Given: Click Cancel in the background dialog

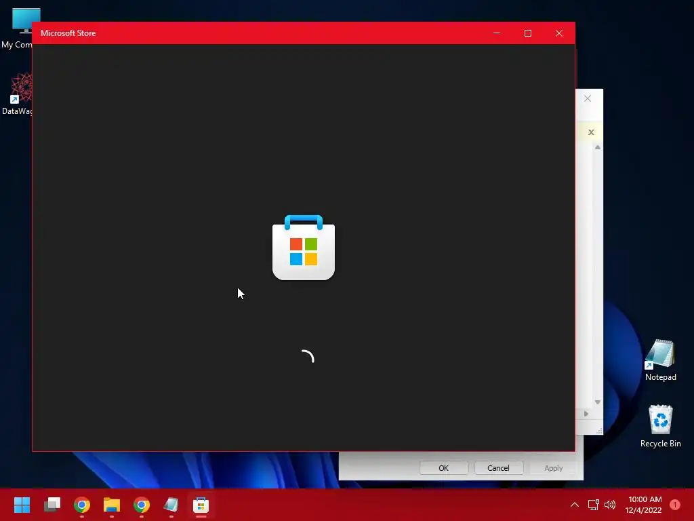Looking at the screenshot, I should click(498, 468).
